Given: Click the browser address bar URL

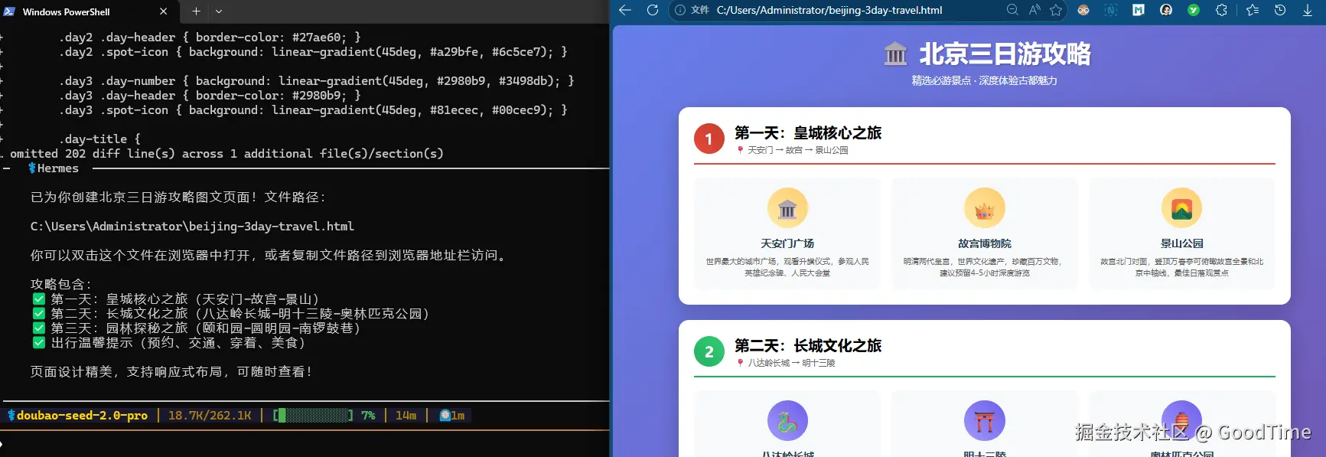Looking at the screenshot, I should pos(829,10).
